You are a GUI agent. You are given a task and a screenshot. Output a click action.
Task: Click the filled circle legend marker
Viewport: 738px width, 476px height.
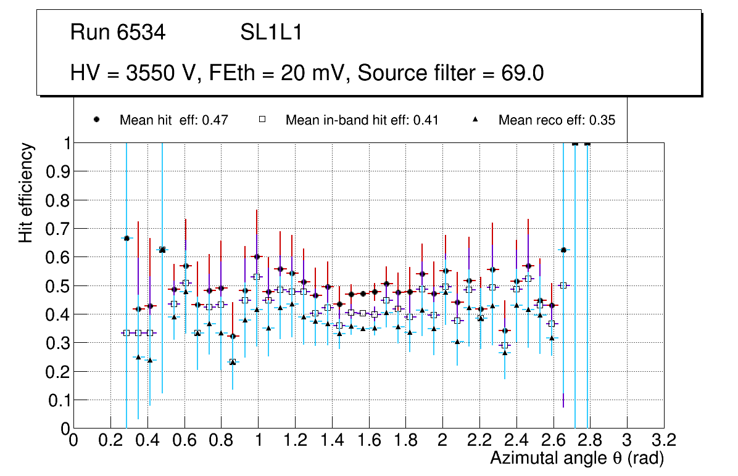coord(96,120)
